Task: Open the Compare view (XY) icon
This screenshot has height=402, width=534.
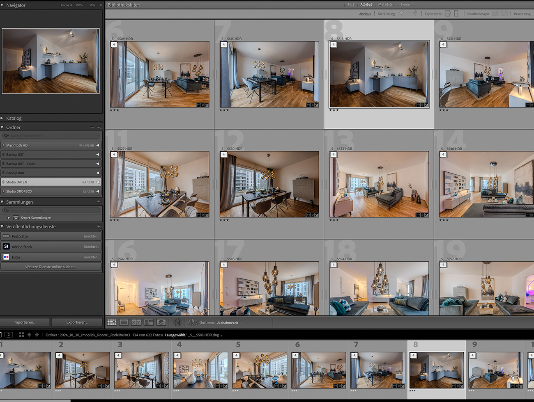Action: coord(136,322)
